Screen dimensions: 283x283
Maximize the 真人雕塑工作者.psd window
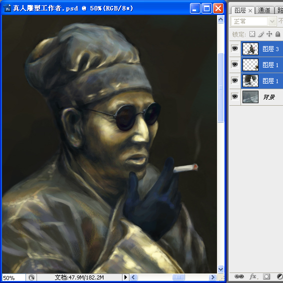click(206, 9)
